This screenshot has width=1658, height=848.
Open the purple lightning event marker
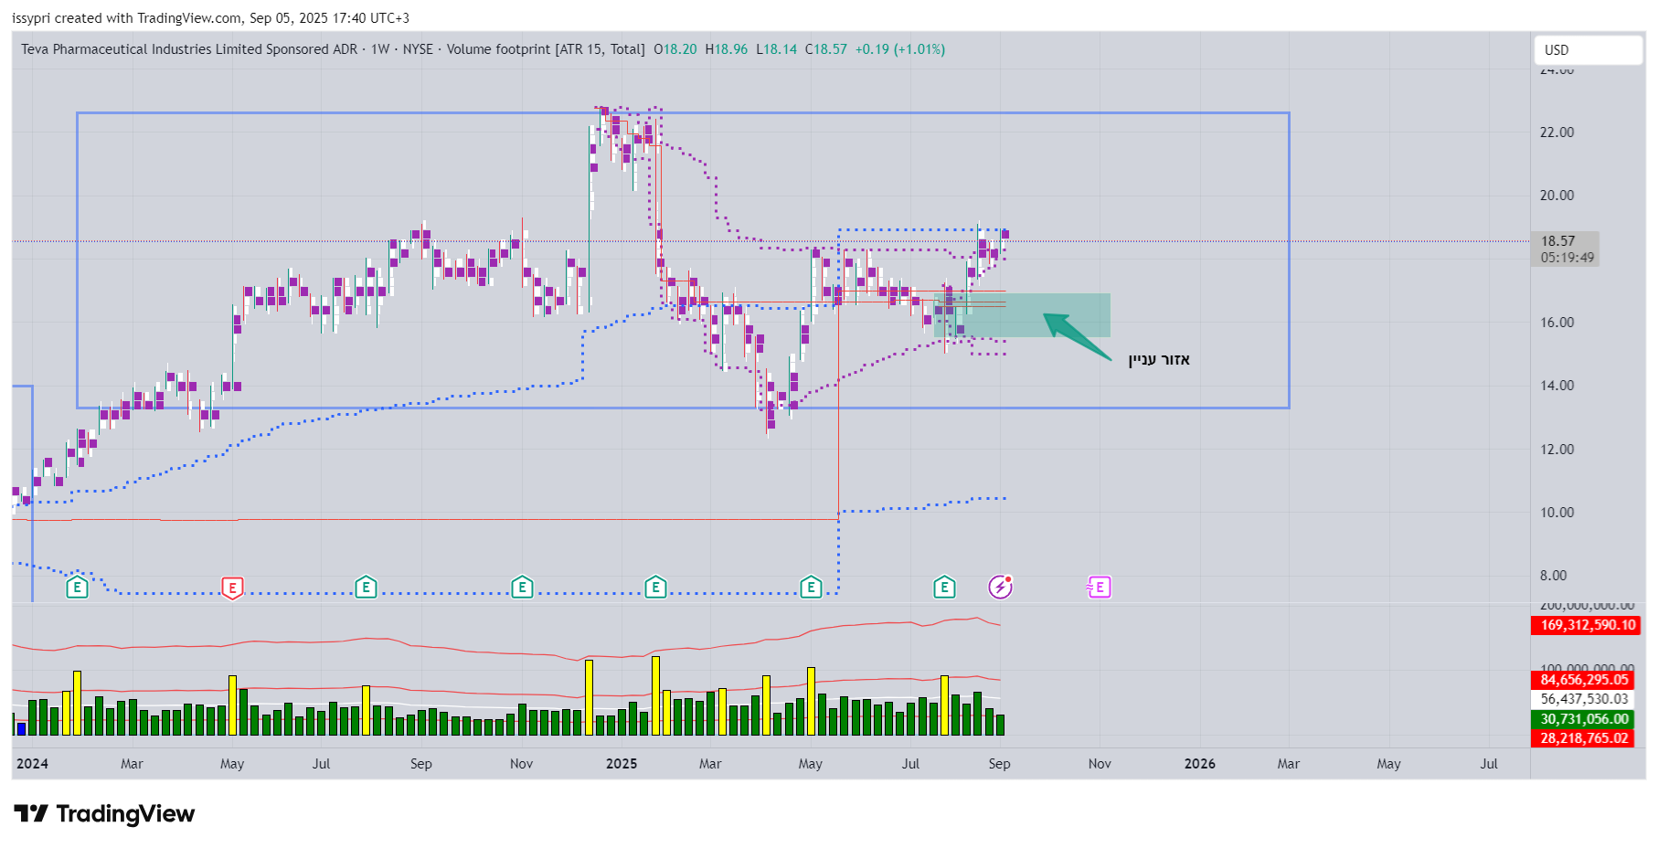pyautogui.click(x=1001, y=587)
